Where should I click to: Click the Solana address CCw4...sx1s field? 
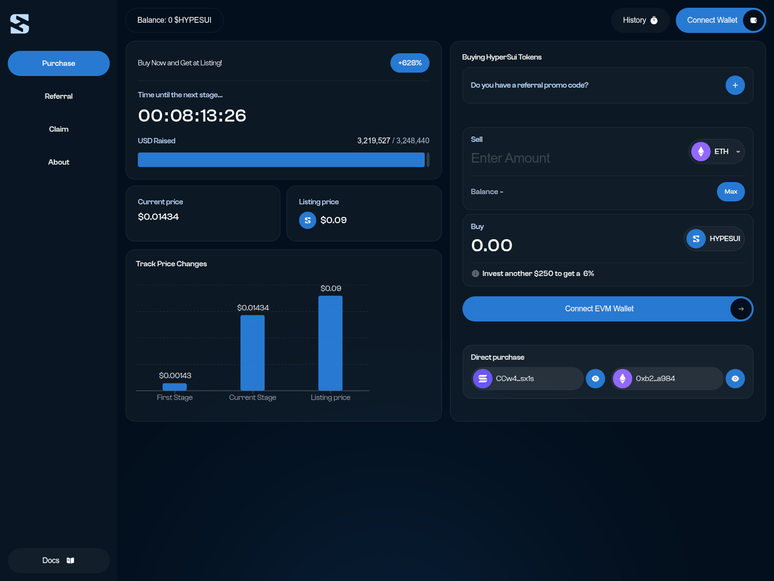[x=527, y=379]
